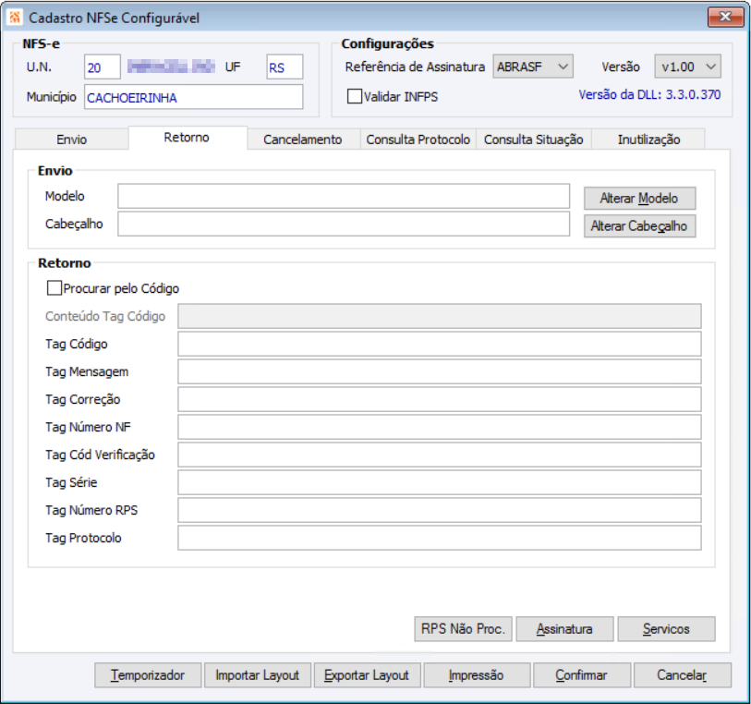Switch to the Consulta Situação tab
This screenshot has width=751, height=704.
pos(534,140)
